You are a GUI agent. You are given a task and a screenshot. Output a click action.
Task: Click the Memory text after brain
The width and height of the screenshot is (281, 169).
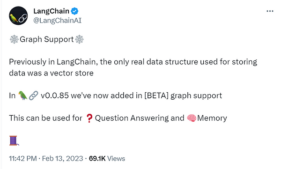[x=212, y=118]
